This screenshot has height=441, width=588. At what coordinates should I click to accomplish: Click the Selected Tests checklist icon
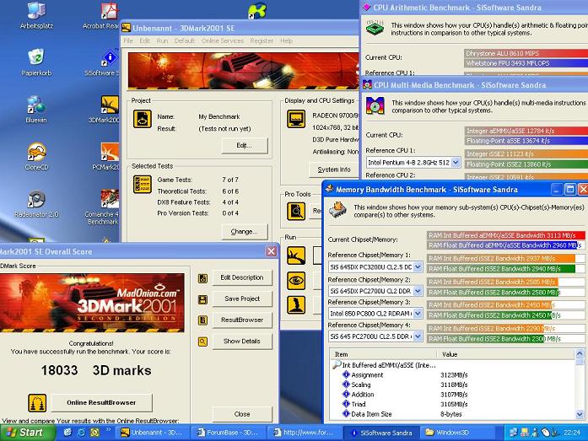(x=143, y=185)
